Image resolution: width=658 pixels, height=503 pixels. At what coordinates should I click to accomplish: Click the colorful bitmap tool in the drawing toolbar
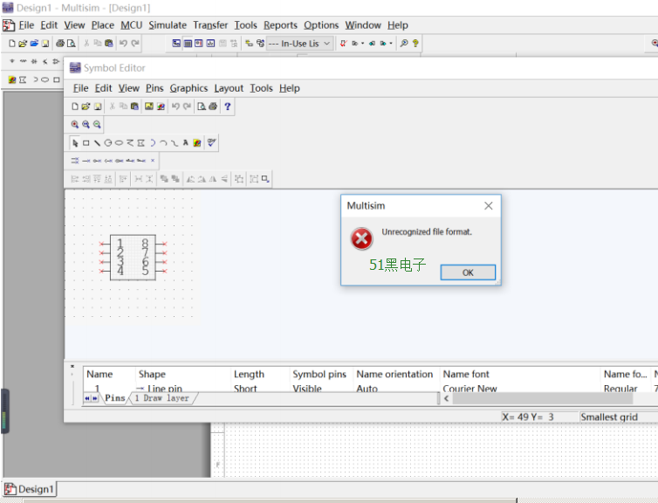point(197,143)
